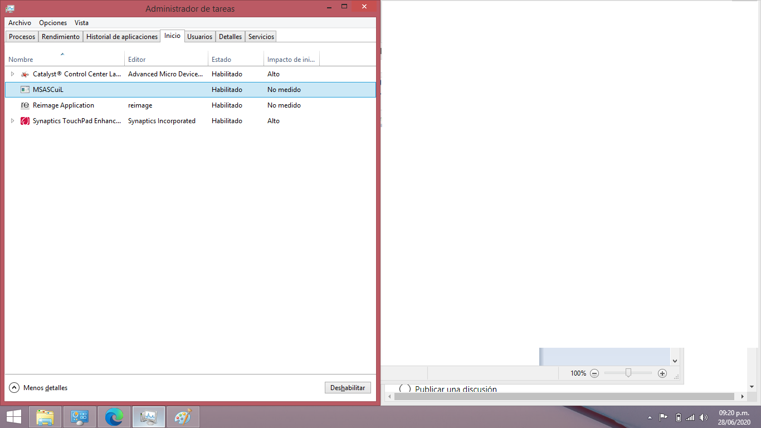The width and height of the screenshot is (761, 428).
Task: Click the Action Center flag icon
Action: pos(664,417)
